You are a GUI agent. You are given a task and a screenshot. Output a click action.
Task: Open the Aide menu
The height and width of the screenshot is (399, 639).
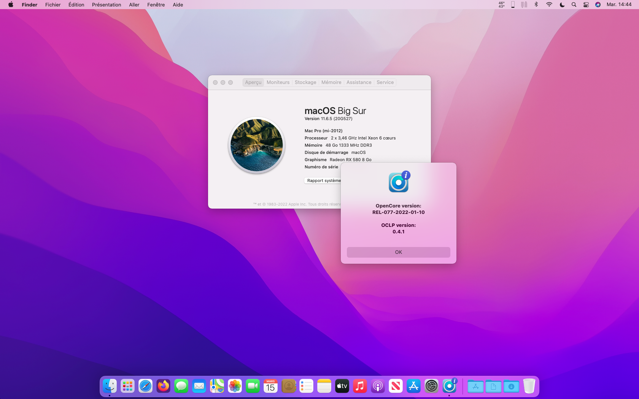pyautogui.click(x=178, y=5)
